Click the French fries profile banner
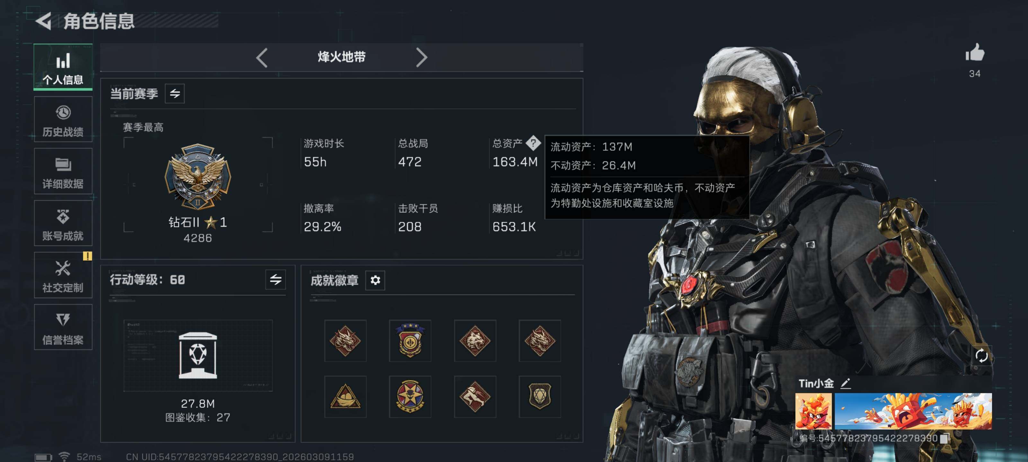Viewport: 1028px width, 462px height. (x=913, y=411)
